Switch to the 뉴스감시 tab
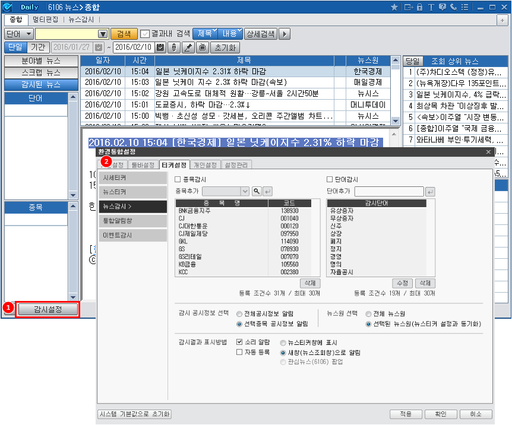512x425 pixels. (x=81, y=20)
